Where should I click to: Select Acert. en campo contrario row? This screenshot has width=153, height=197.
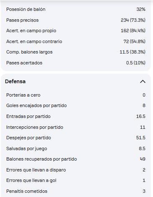coord(76,41)
